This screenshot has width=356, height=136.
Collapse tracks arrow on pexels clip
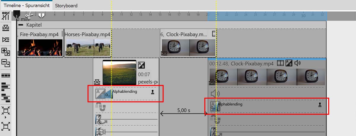[x=97, y=82]
